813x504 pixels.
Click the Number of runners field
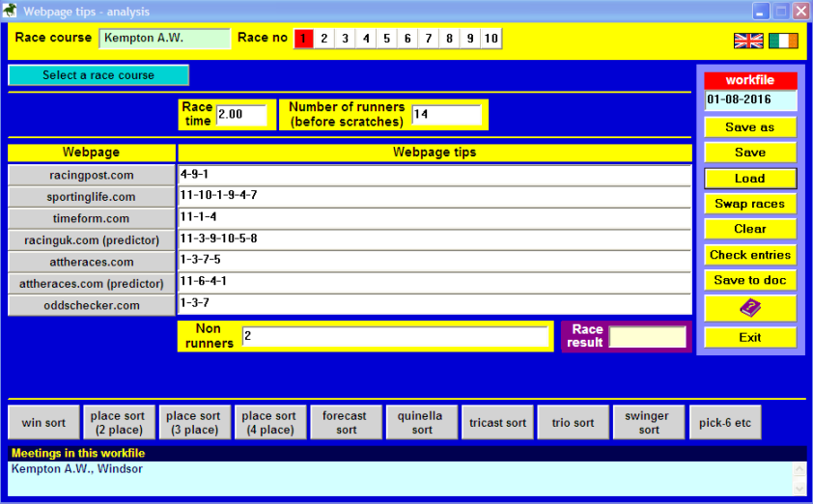[446, 115]
